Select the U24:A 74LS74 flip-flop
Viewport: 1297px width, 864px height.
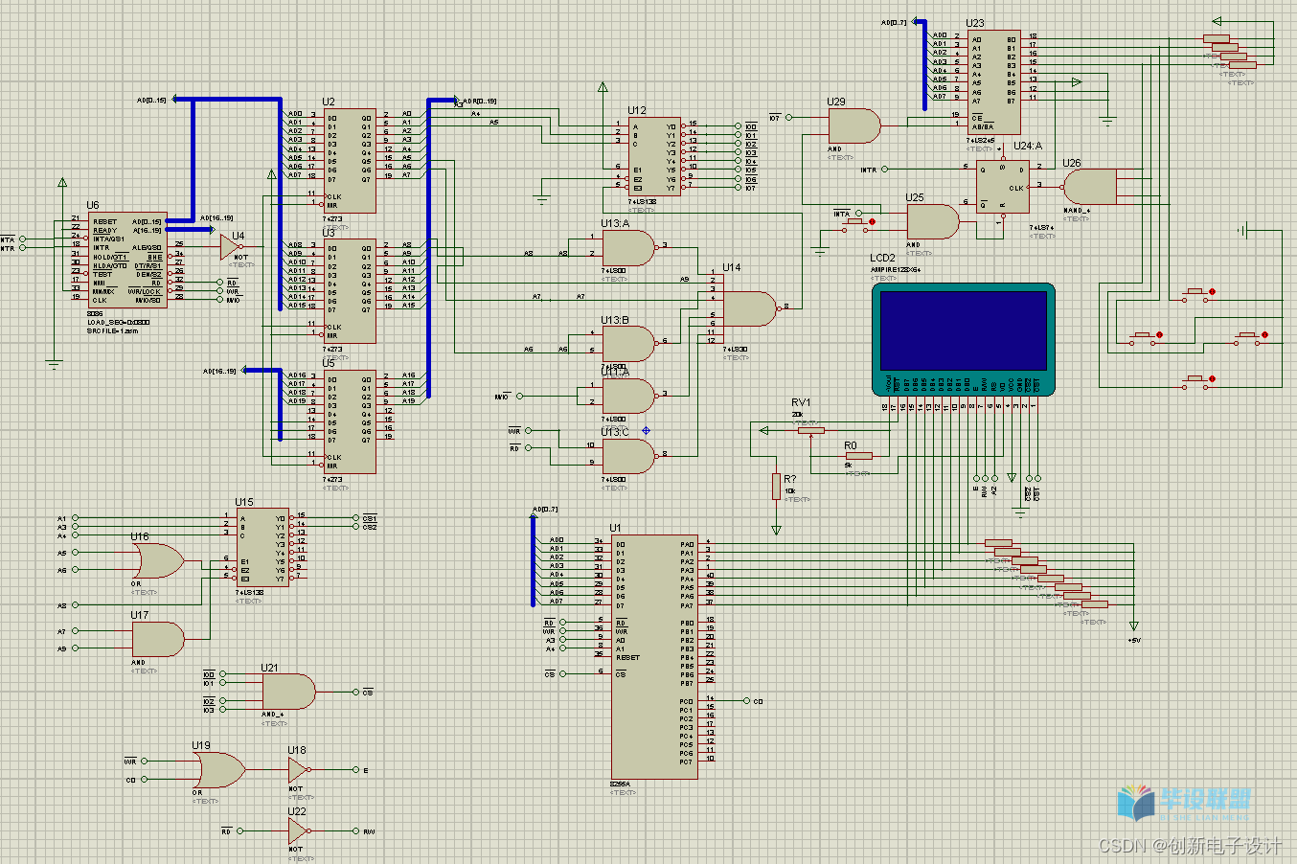[x=1003, y=187]
